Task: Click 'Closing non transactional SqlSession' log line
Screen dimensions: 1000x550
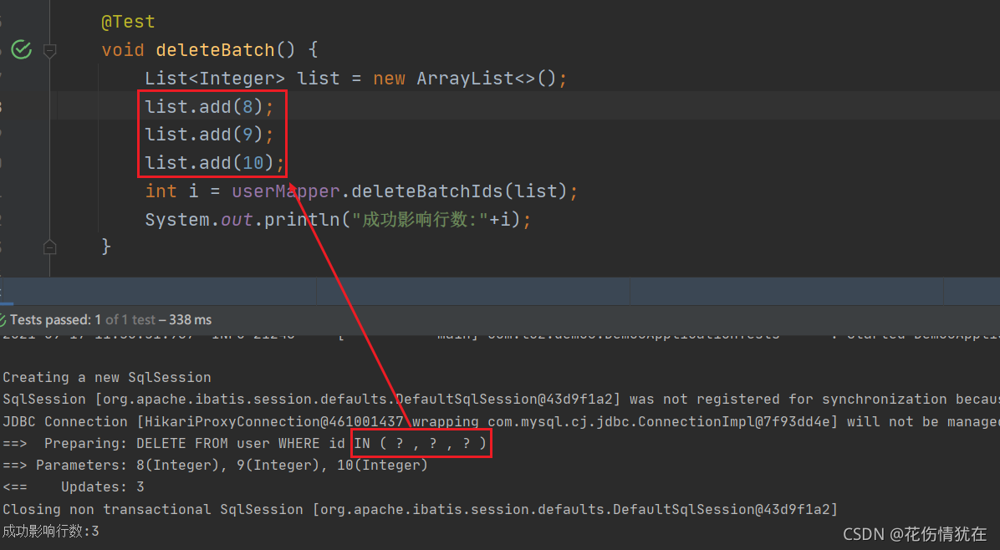Action: point(420,509)
